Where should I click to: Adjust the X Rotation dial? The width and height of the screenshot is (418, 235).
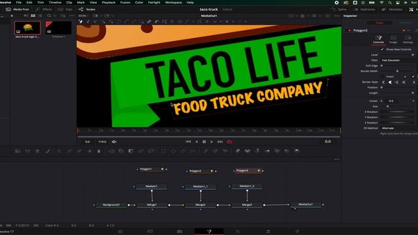397,112
